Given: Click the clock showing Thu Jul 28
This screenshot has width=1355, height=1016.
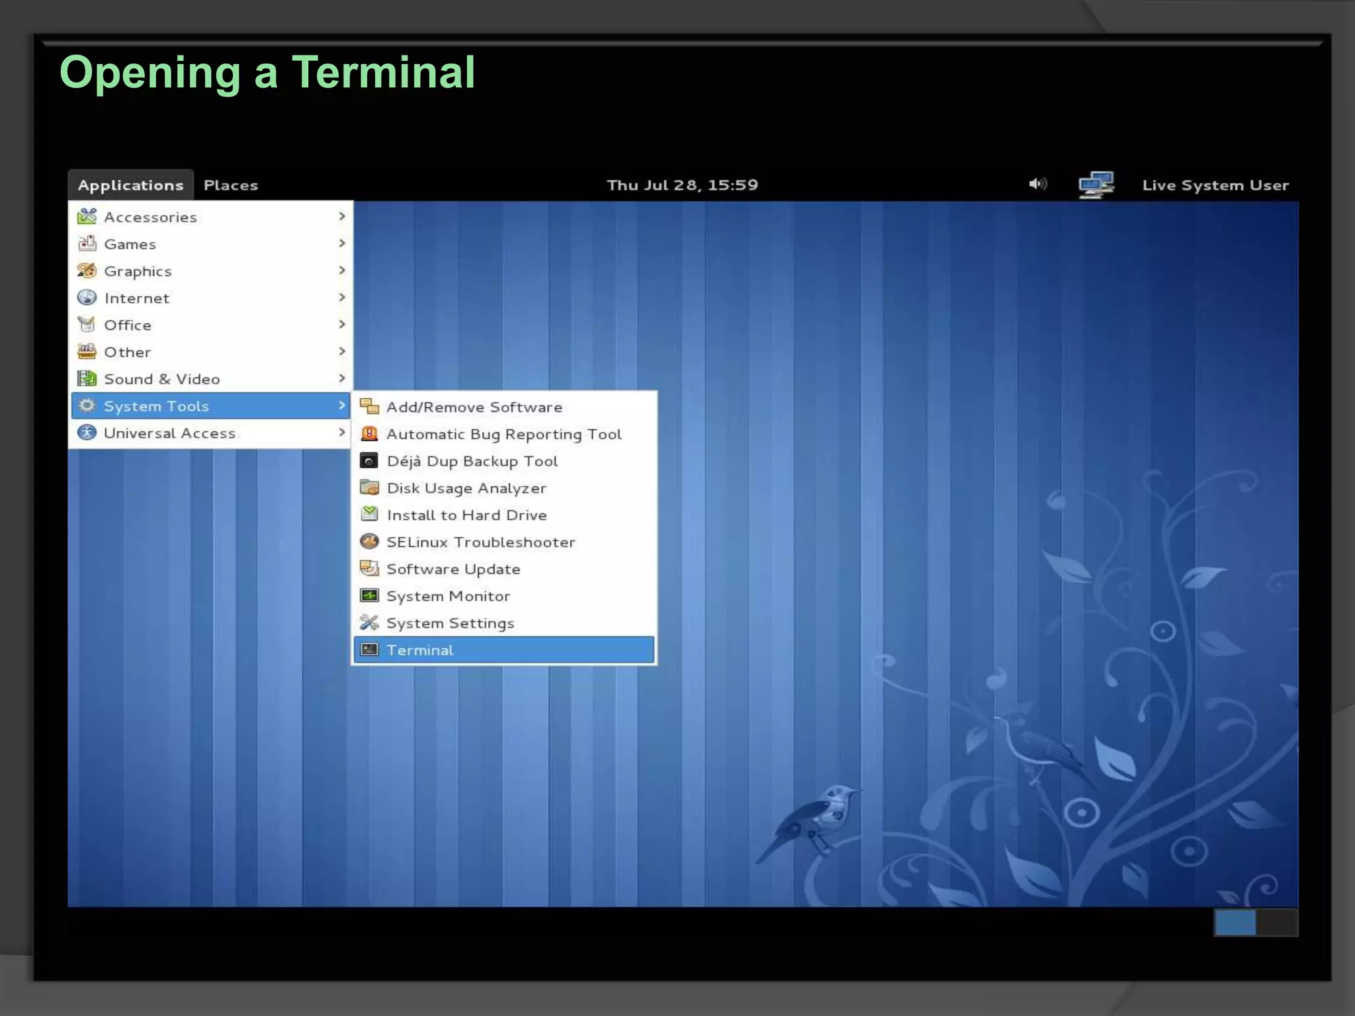Looking at the screenshot, I should click(682, 185).
